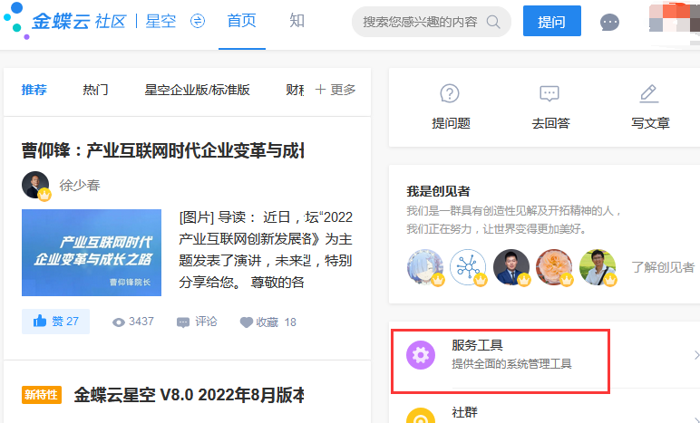Click the 服务工具 purple gear icon
The image size is (700, 423).
pyautogui.click(x=420, y=354)
